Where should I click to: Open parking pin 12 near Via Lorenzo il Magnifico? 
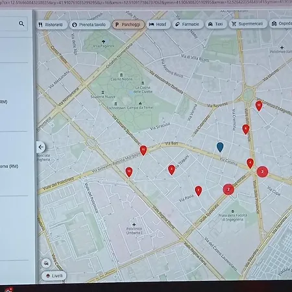tap(259, 106)
